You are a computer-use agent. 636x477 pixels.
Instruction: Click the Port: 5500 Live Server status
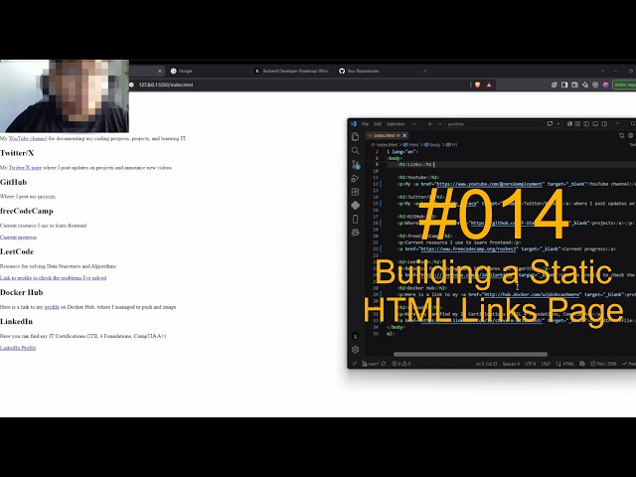[x=603, y=364]
